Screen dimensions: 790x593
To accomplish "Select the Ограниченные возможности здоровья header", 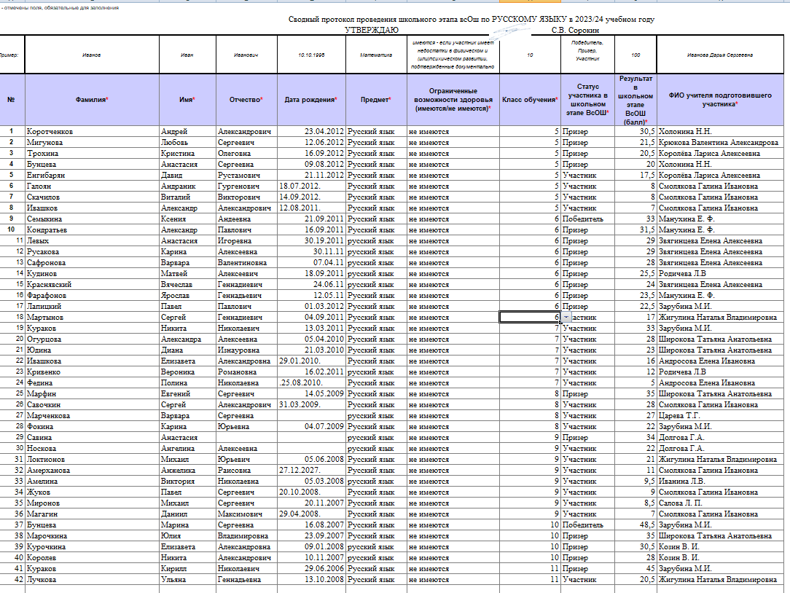I will 453,100.
